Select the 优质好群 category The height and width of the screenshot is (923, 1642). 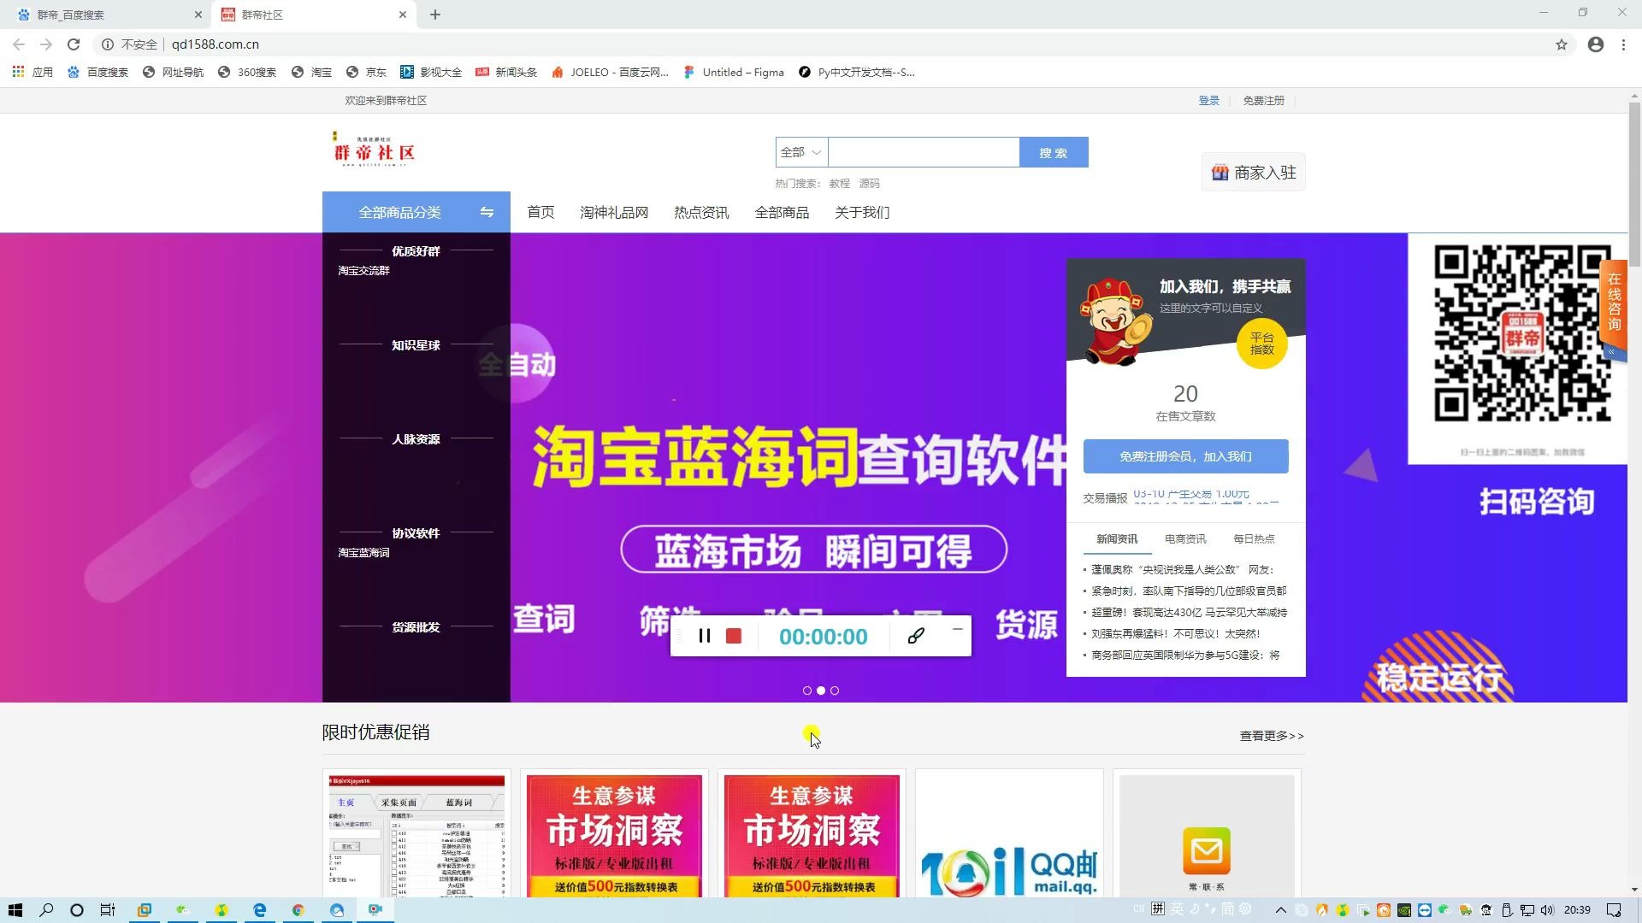pos(416,251)
